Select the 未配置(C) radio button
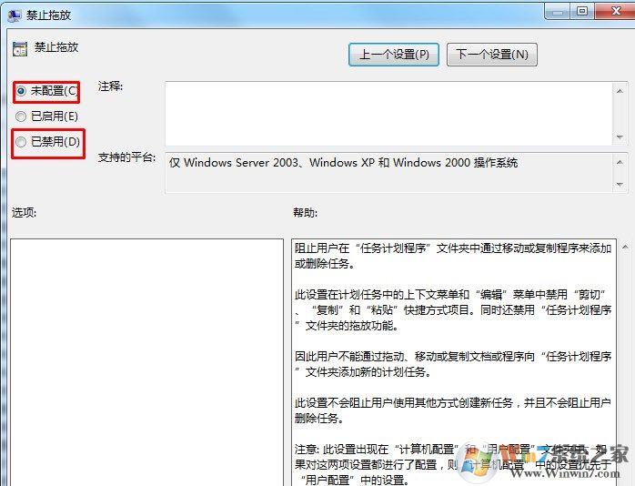The image size is (635, 486). point(21,91)
